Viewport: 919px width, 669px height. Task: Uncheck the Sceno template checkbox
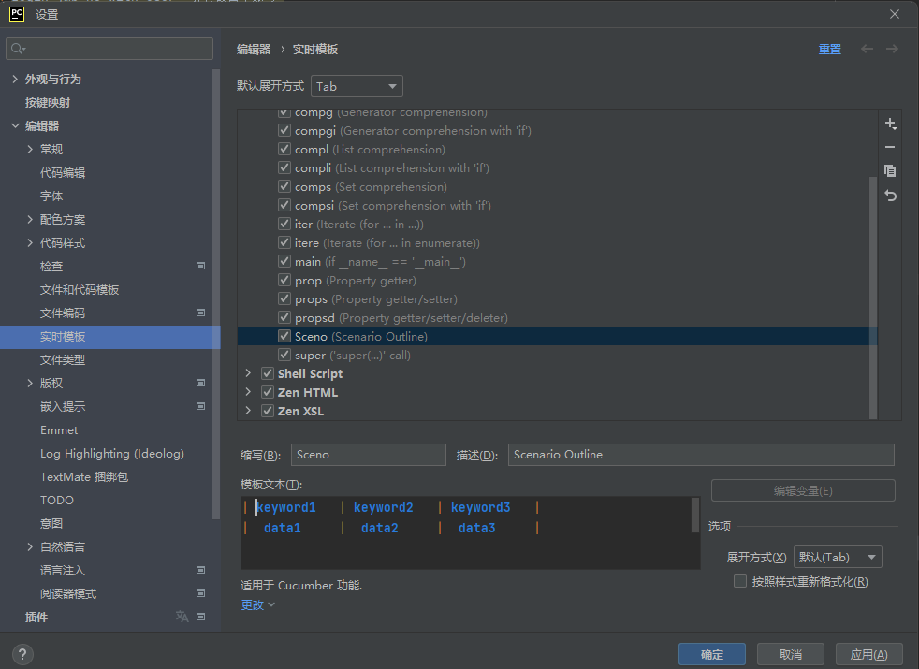284,336
